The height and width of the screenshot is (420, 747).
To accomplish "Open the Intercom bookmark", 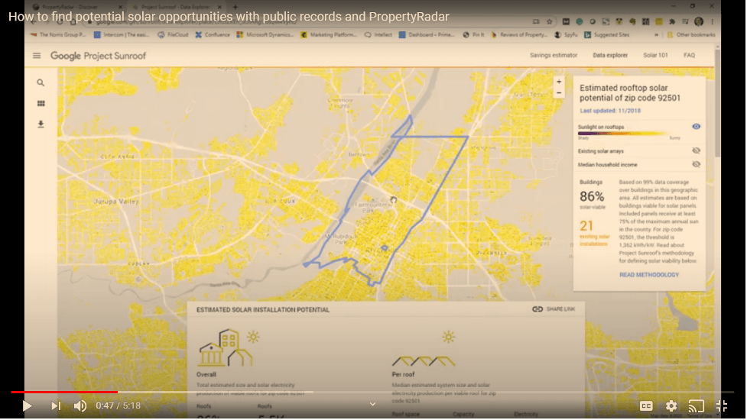I will (122, 34).
